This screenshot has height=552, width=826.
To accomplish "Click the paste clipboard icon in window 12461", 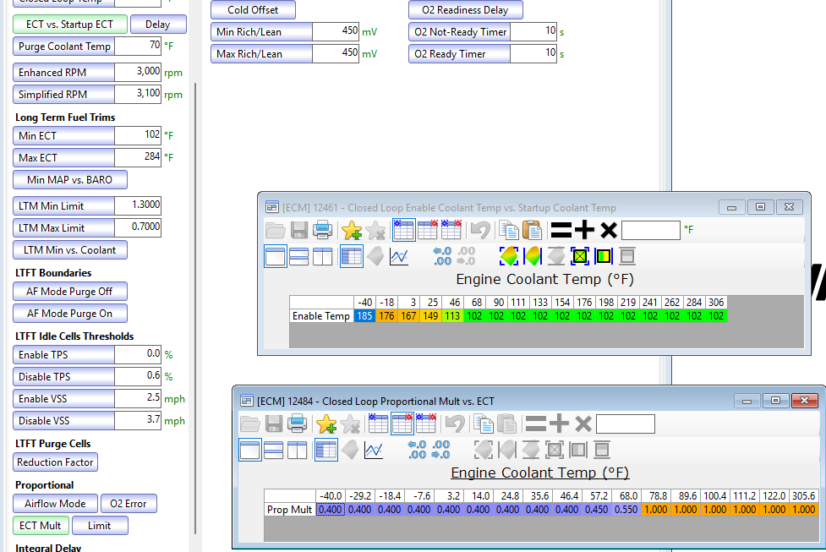I will tap(532, 230).
